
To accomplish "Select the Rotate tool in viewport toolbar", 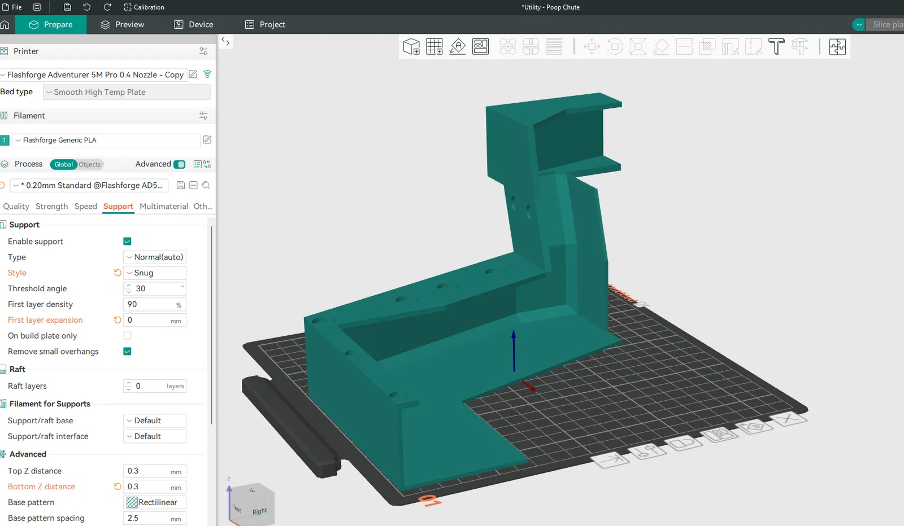I will (615, 46).
